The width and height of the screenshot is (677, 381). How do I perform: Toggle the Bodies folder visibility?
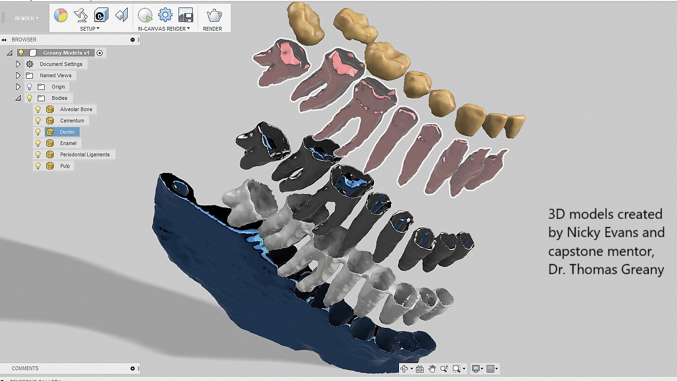(29, 98)
